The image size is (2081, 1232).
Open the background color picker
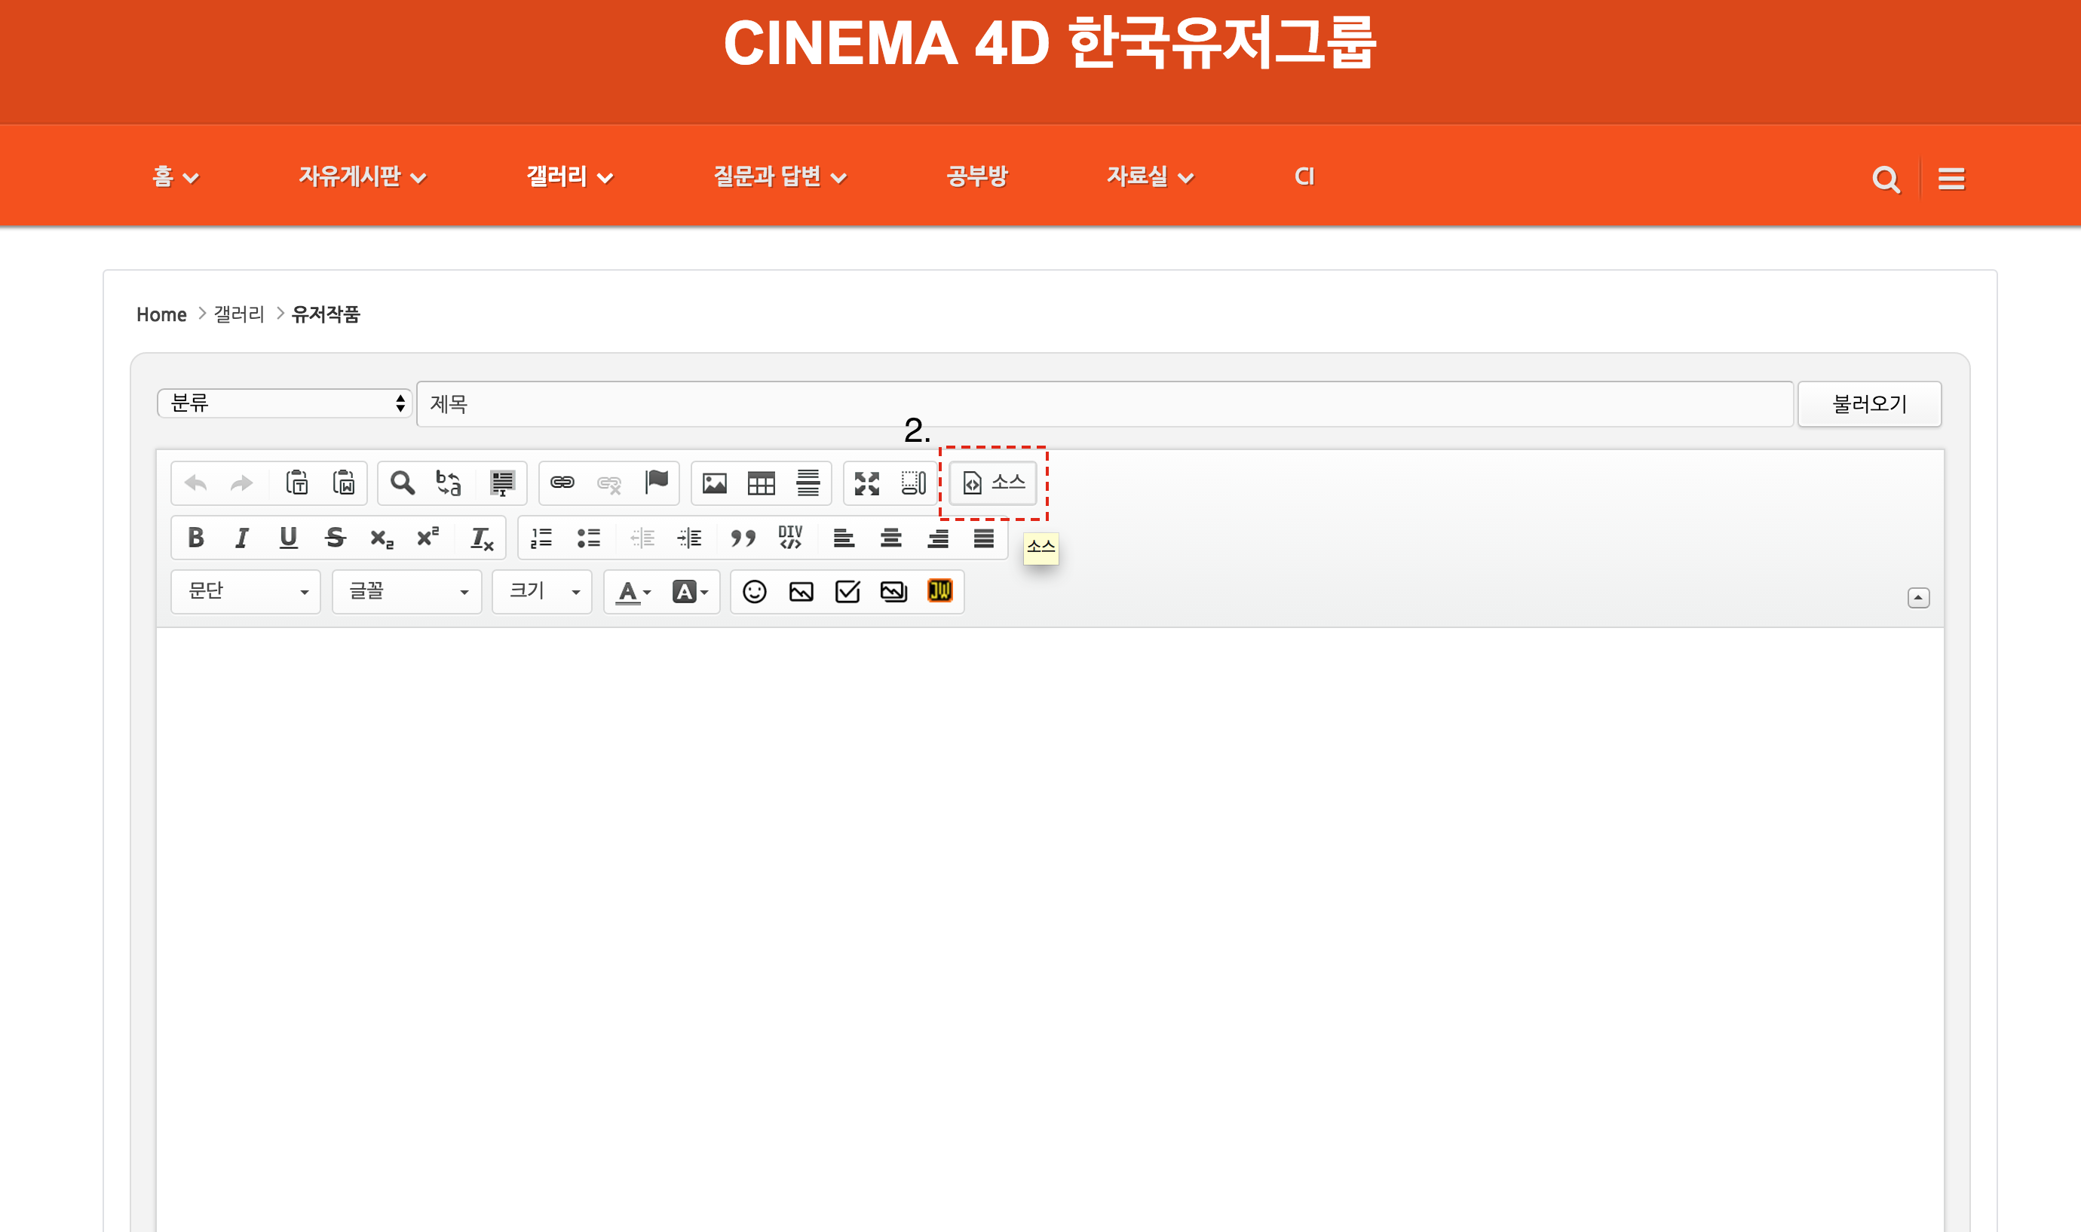pyautogui.click(x=689, y=592)
